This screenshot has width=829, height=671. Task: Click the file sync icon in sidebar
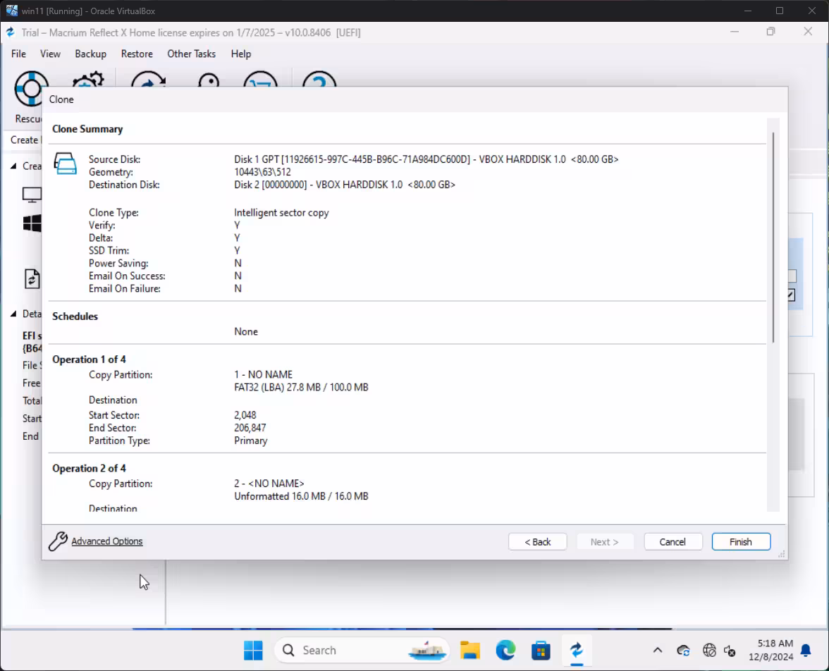tap(32, 278)
